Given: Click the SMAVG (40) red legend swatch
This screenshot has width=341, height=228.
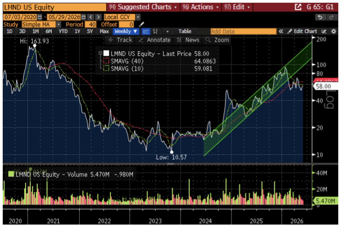Looking at the screenshot, I should pyautogui.click(x=106, y=61).
